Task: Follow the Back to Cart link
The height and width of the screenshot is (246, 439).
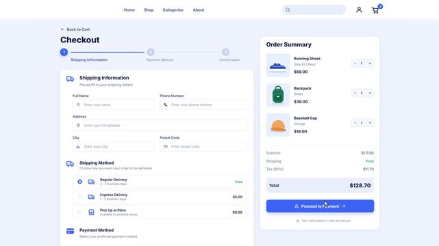Action: 75,29
